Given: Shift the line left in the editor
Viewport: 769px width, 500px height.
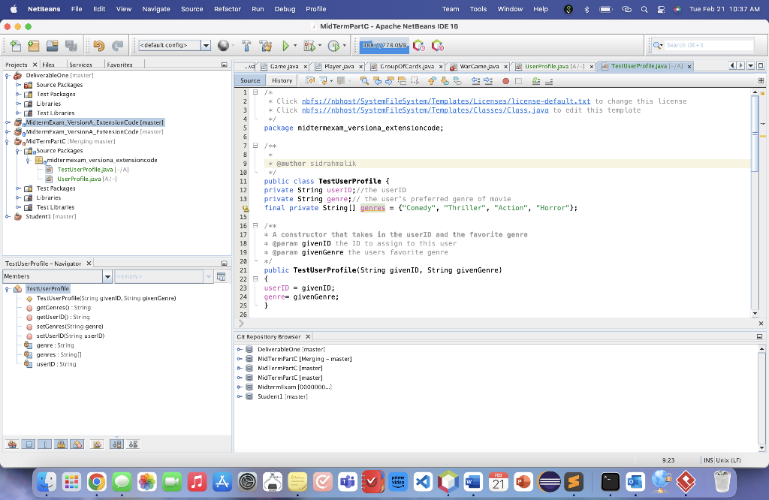Looking at the screenshot, I should pyautogui.click(x=475, y=81).
